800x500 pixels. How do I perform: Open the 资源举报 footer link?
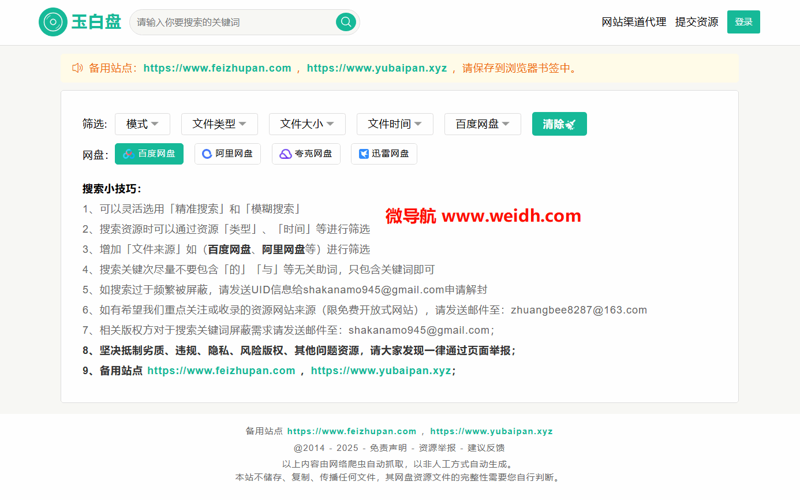click(x=438, y=447)
